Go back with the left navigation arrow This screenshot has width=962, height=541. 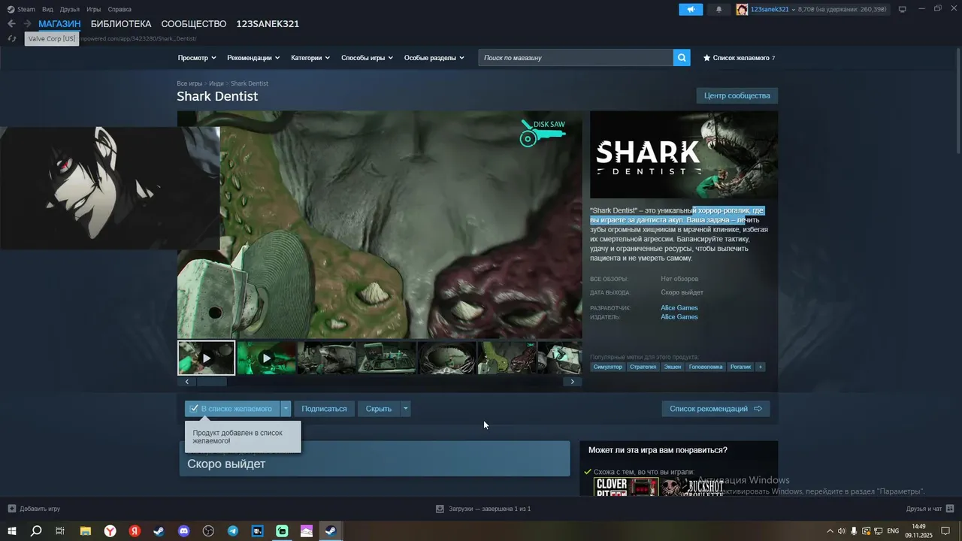click(x=11, y=24)
